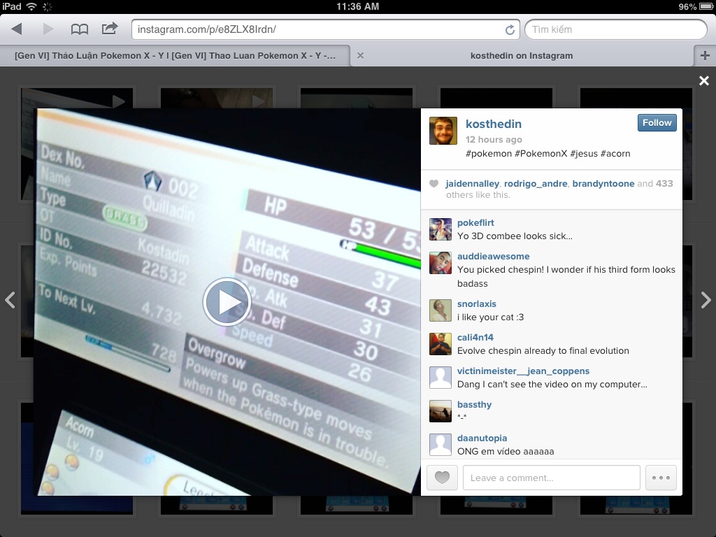Click victinimeister__jean_coppens's default avatar
The height and width of the screenshot is (537, 716).
pos(441,378)
